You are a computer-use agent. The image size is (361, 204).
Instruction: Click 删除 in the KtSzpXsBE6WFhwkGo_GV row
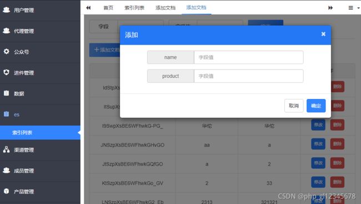(337, 182)
